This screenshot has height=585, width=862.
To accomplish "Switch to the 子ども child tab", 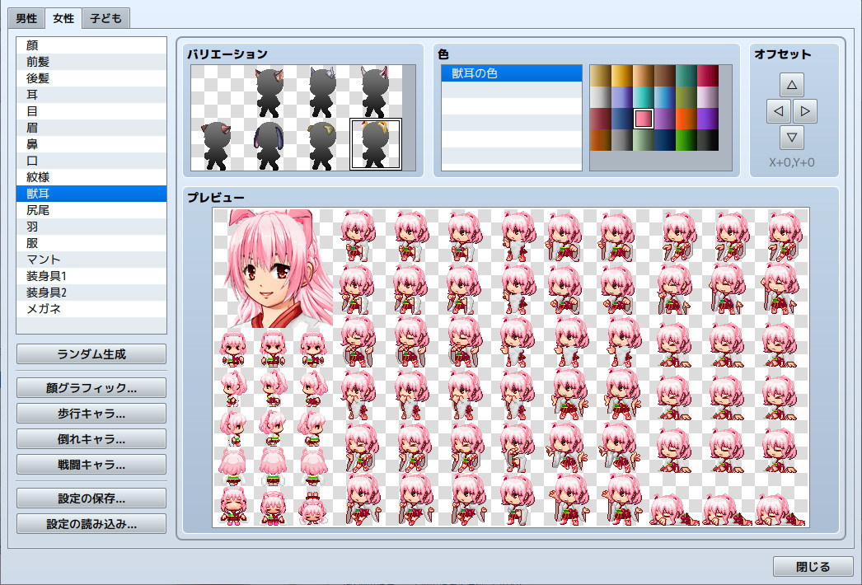I will point(105,17).
